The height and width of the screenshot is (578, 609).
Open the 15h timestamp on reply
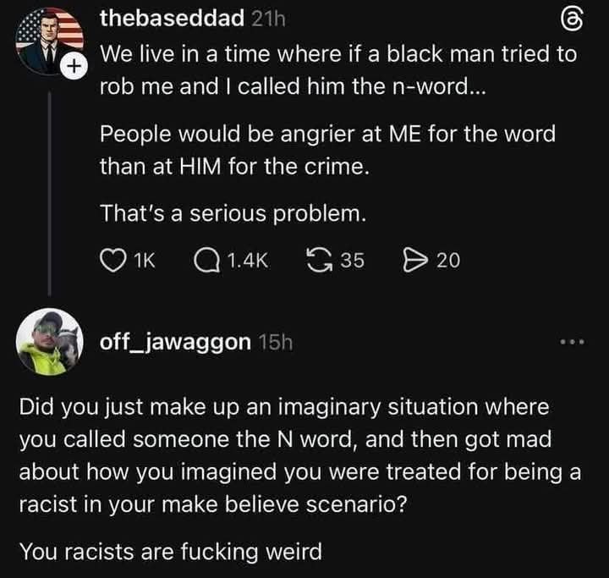(x=276, y=342)
